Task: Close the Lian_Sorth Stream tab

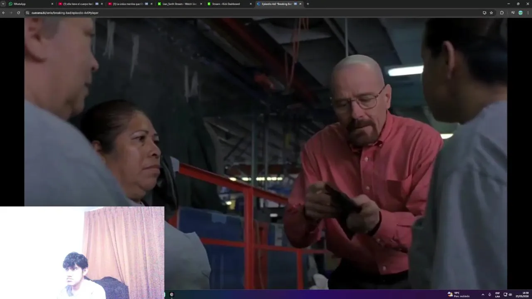Action: [201, 4]
